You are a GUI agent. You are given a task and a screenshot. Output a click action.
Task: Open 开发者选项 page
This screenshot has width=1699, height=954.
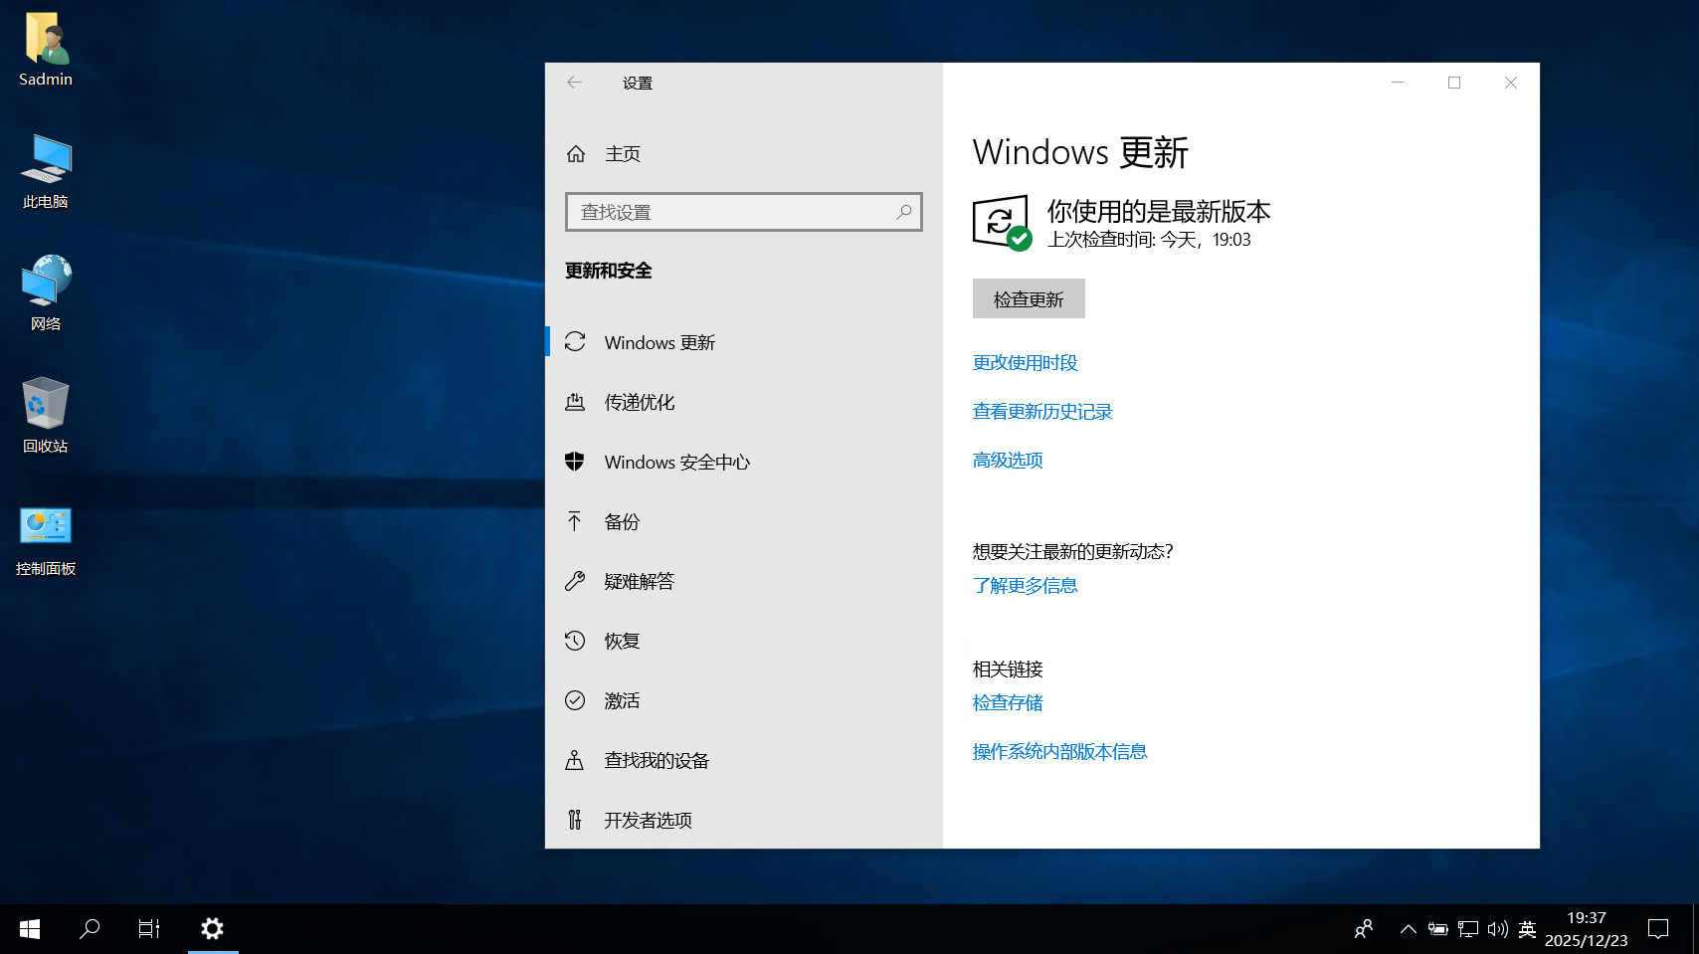point(648,820)
